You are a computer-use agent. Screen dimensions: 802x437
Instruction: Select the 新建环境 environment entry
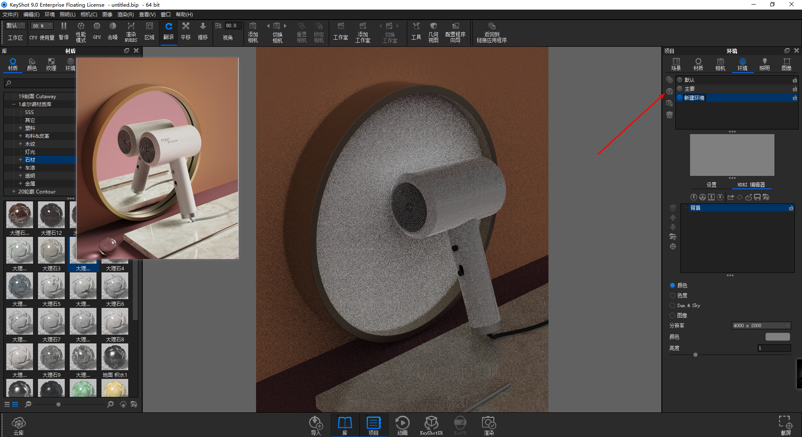pos(737,98)
